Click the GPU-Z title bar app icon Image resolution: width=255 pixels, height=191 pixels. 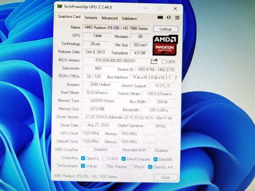tap(60, 6)
